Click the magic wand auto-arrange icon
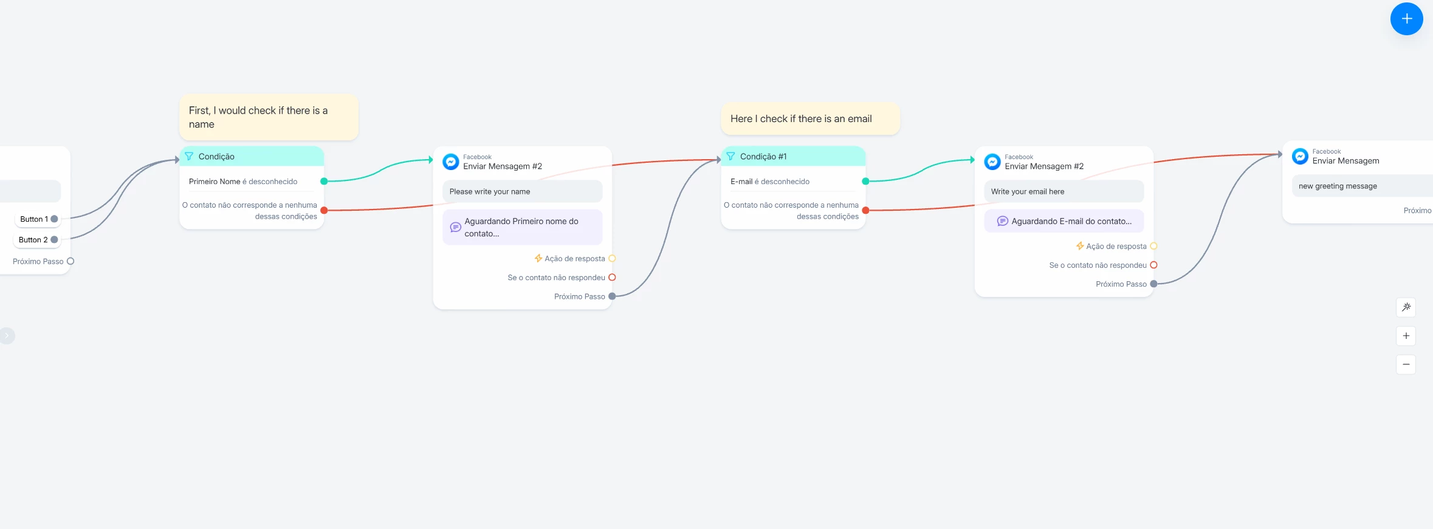 (x=1406, y=307)
